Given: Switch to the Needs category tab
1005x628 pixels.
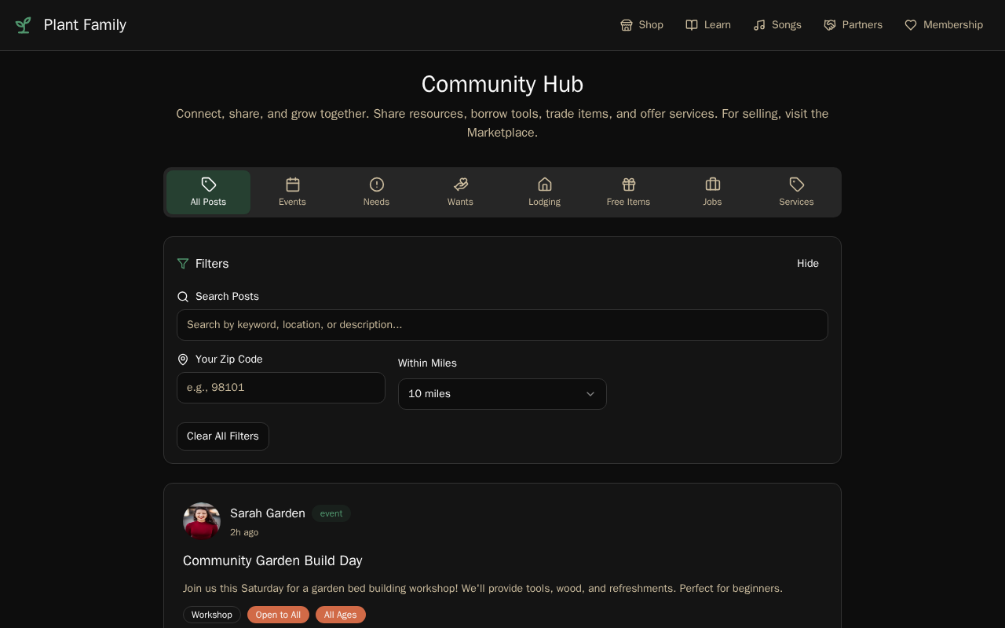Looking at the screenshot, I should click(x=376, y=192).
